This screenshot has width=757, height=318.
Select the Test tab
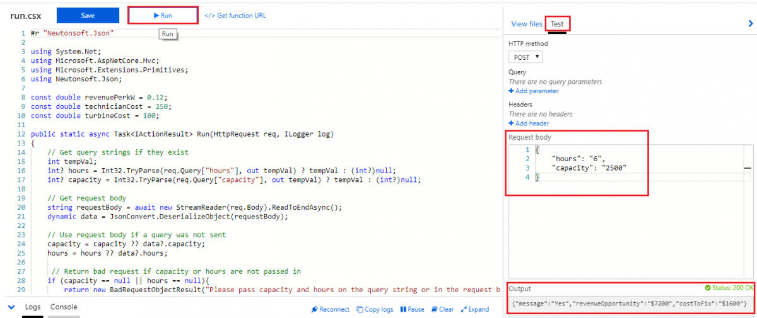pyautogui.click(x=557, y=24)
